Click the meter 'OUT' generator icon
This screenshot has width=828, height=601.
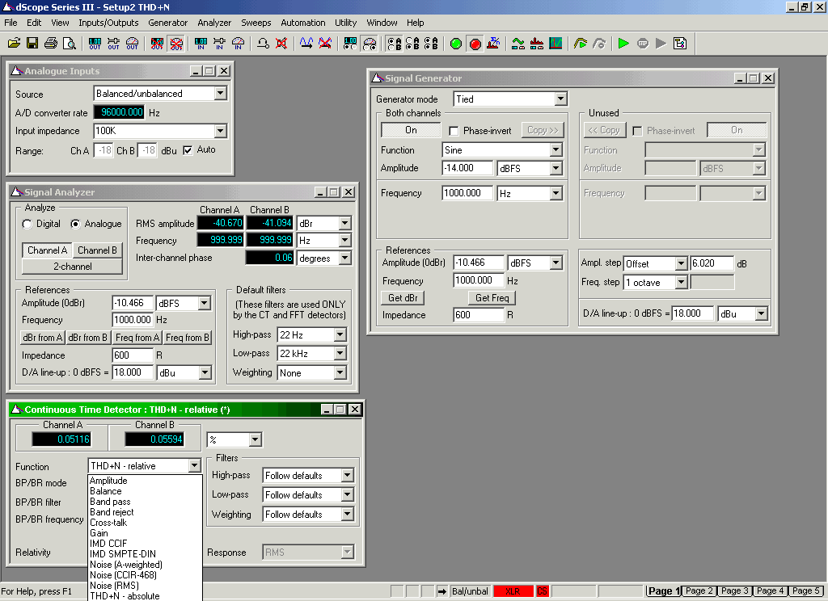click(132, 44)
